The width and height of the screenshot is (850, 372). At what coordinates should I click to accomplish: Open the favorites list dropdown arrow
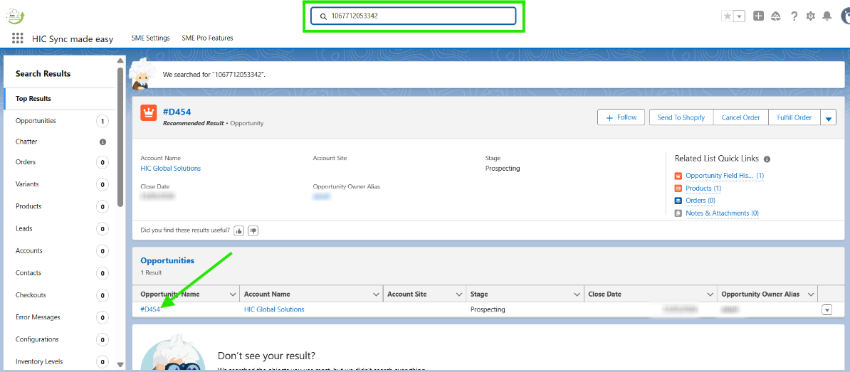(x=740, y=16)
